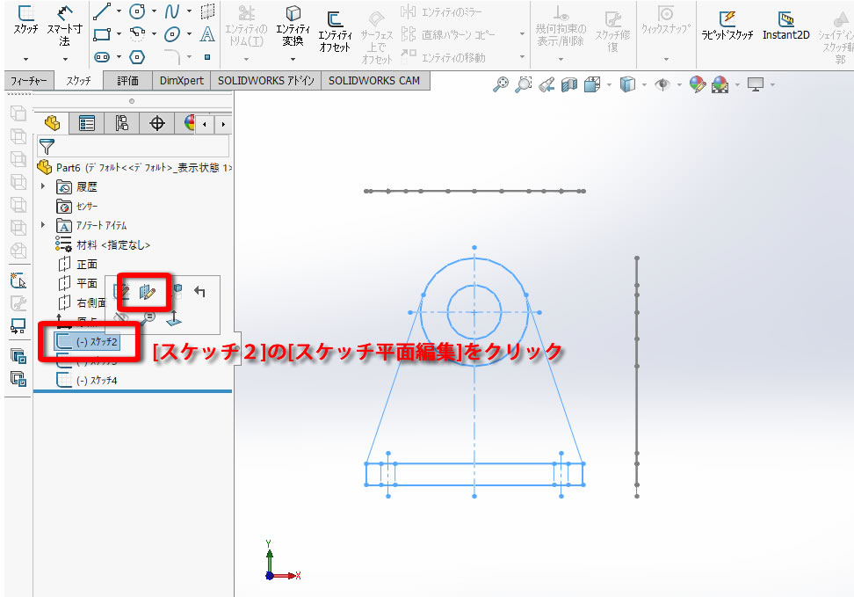Select the Point sketch tool
This screenshot has height=597, width=854.
pyautogui.click(x=207, y=56)
